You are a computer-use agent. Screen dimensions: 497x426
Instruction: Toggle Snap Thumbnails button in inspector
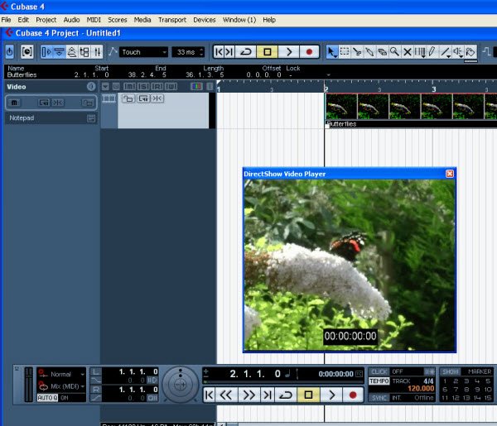coord(58,103)
